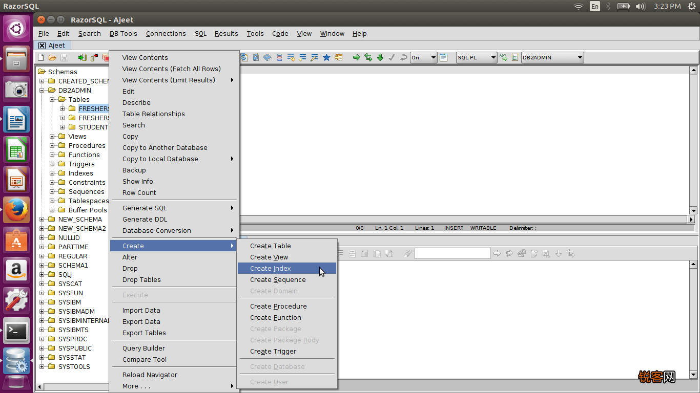Choose Create Trigger from submenu

pos(287,352)
